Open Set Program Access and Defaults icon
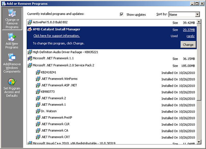Viewport: 206px width, 149px height. [x=12, y=82]
